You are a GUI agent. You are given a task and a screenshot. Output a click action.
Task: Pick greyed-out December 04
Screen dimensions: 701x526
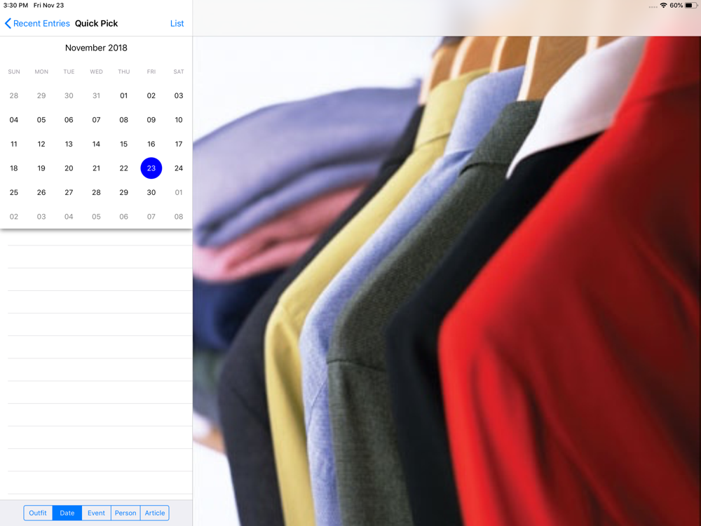pyautogui.click(x=69, y=217)
